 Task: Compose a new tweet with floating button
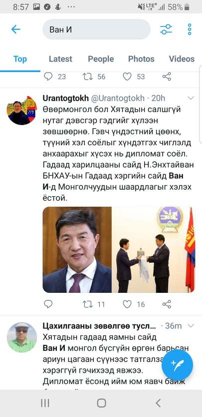pos(178,365)
